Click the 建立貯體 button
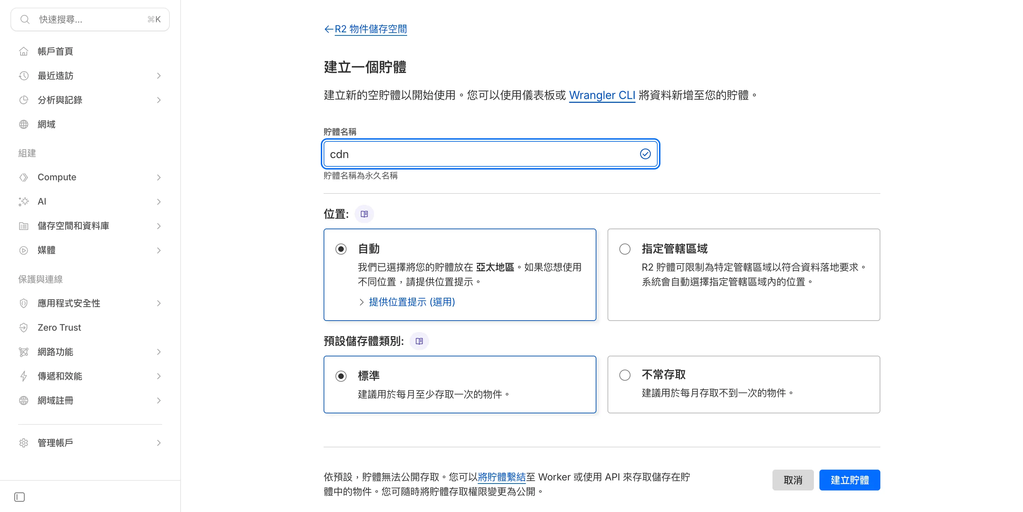This screenshot has width=1023, height=512. pyautogui.click(x=849, y=480)
